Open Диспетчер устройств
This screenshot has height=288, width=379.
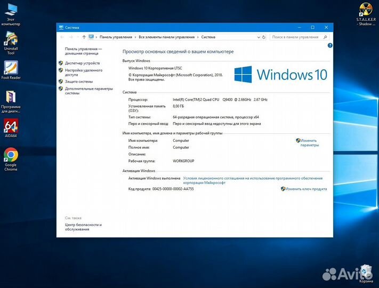[82, 63]
